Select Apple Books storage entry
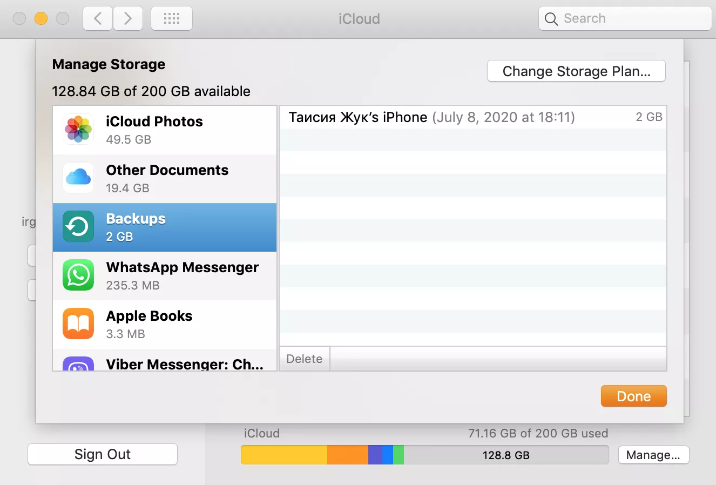 click(x=165, y=325)
